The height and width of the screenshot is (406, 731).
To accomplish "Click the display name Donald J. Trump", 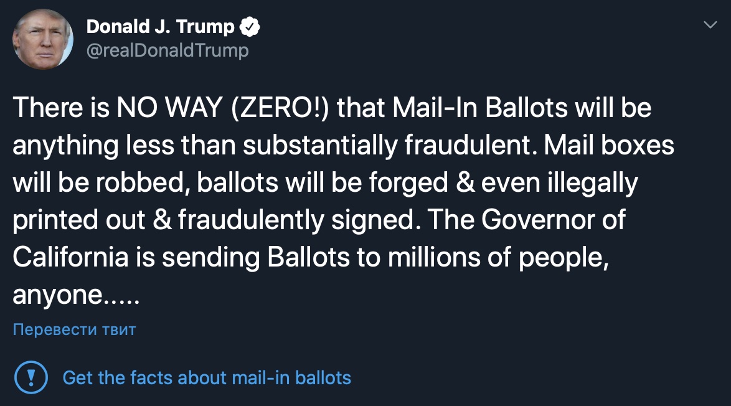I will (x=160, y=27).
